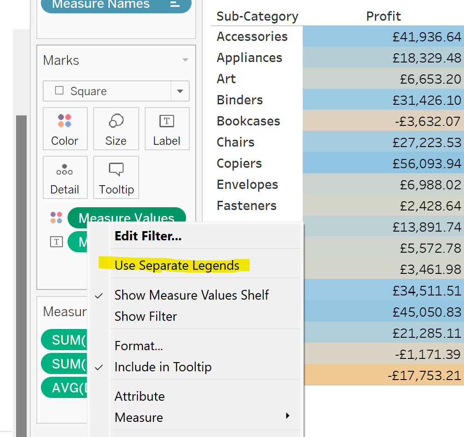Open the Tooltip mark card
Image resolution: width=464 pixels, height=437 pixels.
point(116,177)
